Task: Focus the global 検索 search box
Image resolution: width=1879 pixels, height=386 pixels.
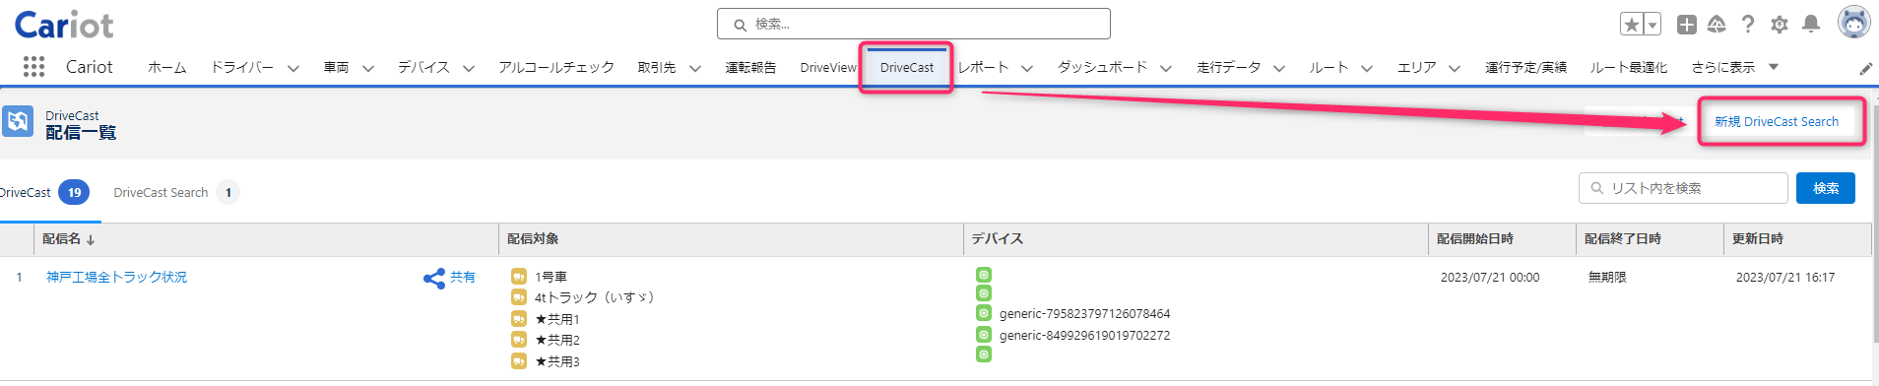Action: pyautogui.click(x=913, y=24)
